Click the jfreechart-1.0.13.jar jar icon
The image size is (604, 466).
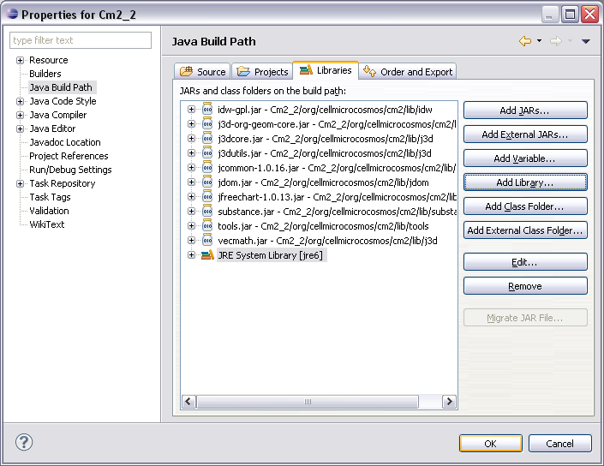207,197
